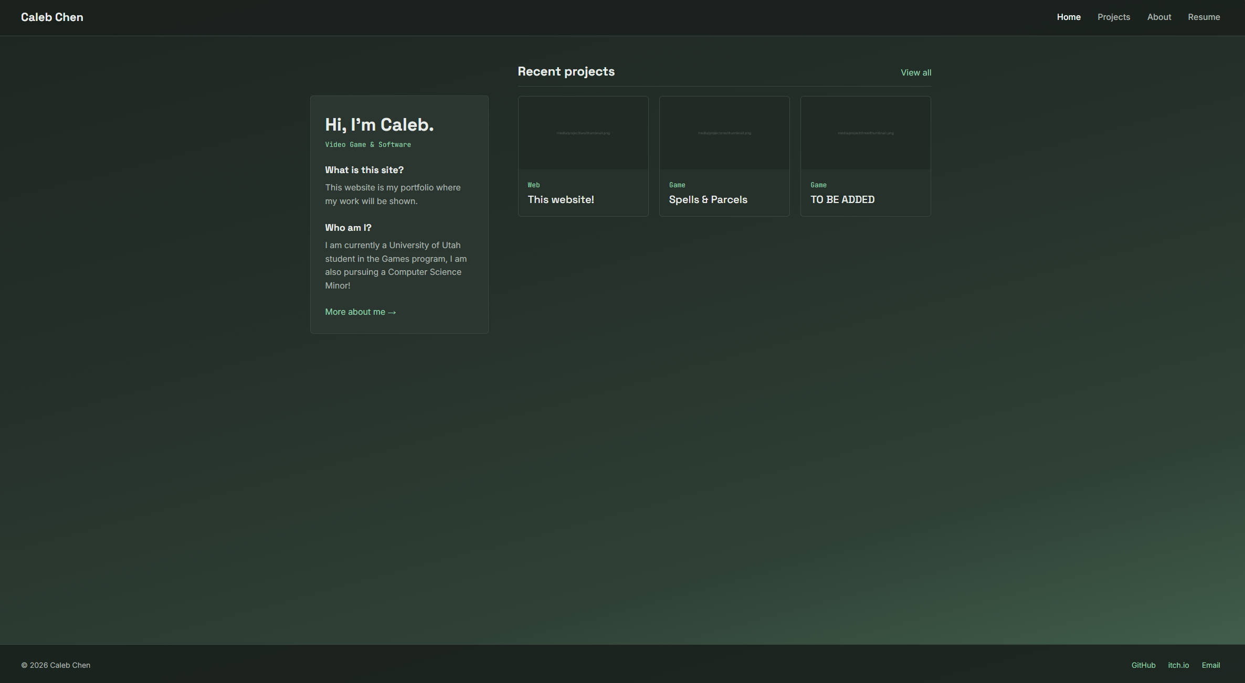Click the Web category tag
Viewport: 1245px width, 683px height.
pos(534,185)
